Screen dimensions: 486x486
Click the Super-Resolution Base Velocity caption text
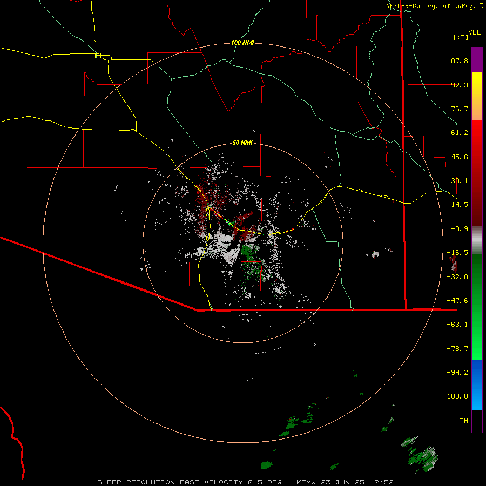point(245,482)
